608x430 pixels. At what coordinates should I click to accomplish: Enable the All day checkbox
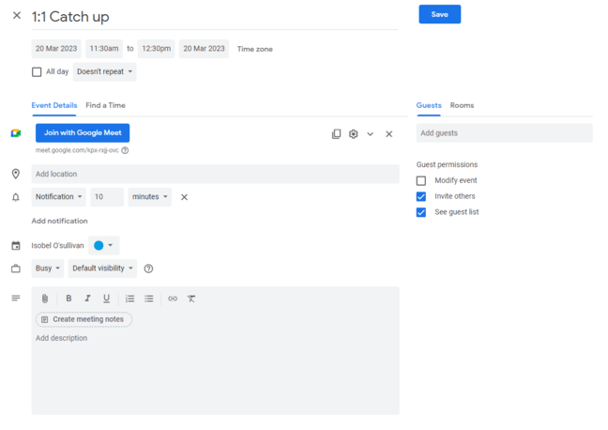point(37,72)
